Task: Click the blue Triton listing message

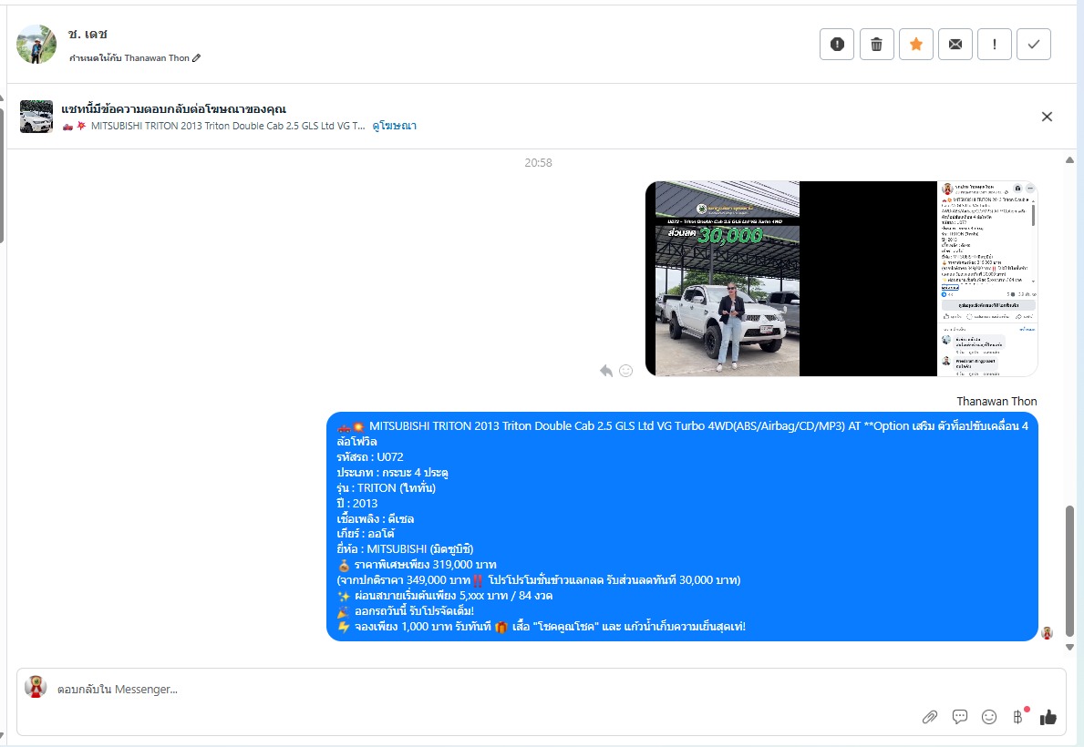Action: [x=682, y=527]
